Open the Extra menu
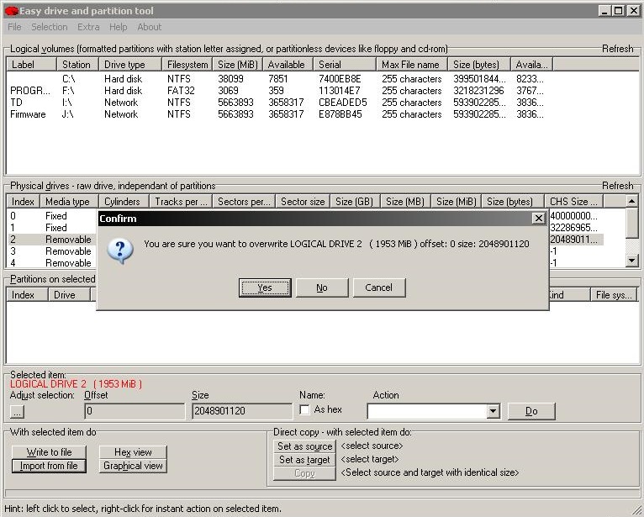Viewport: 644px width, 517px height. 88,27
